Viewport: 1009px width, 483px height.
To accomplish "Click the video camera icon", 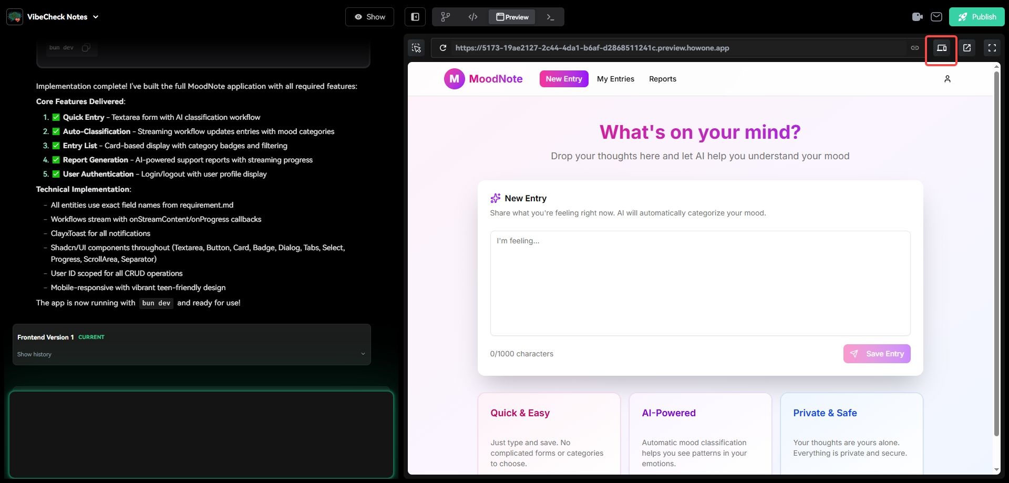I will (918, 17).
